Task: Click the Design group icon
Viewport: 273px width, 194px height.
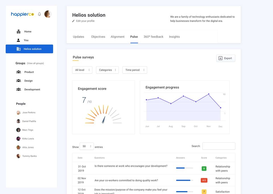Action: pyautogui.click(x=18, y=80)
